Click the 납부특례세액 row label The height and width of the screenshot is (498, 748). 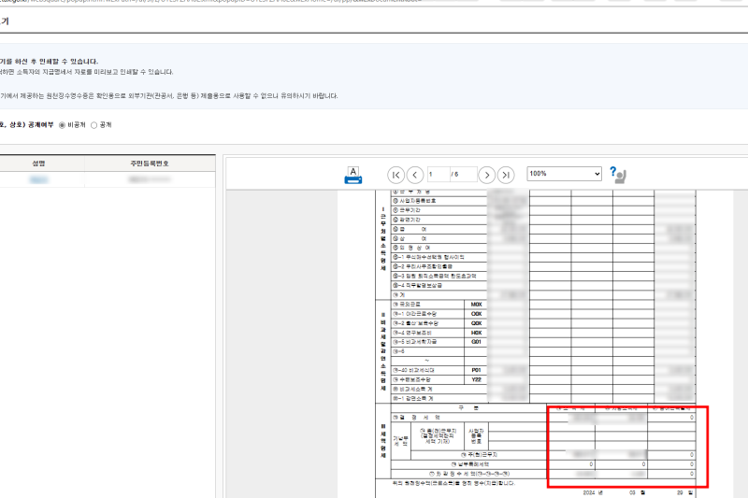(x=468, y=464)
